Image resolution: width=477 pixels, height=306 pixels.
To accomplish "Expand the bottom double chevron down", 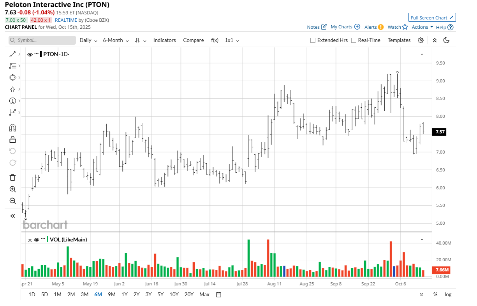I will coord(422,294).
